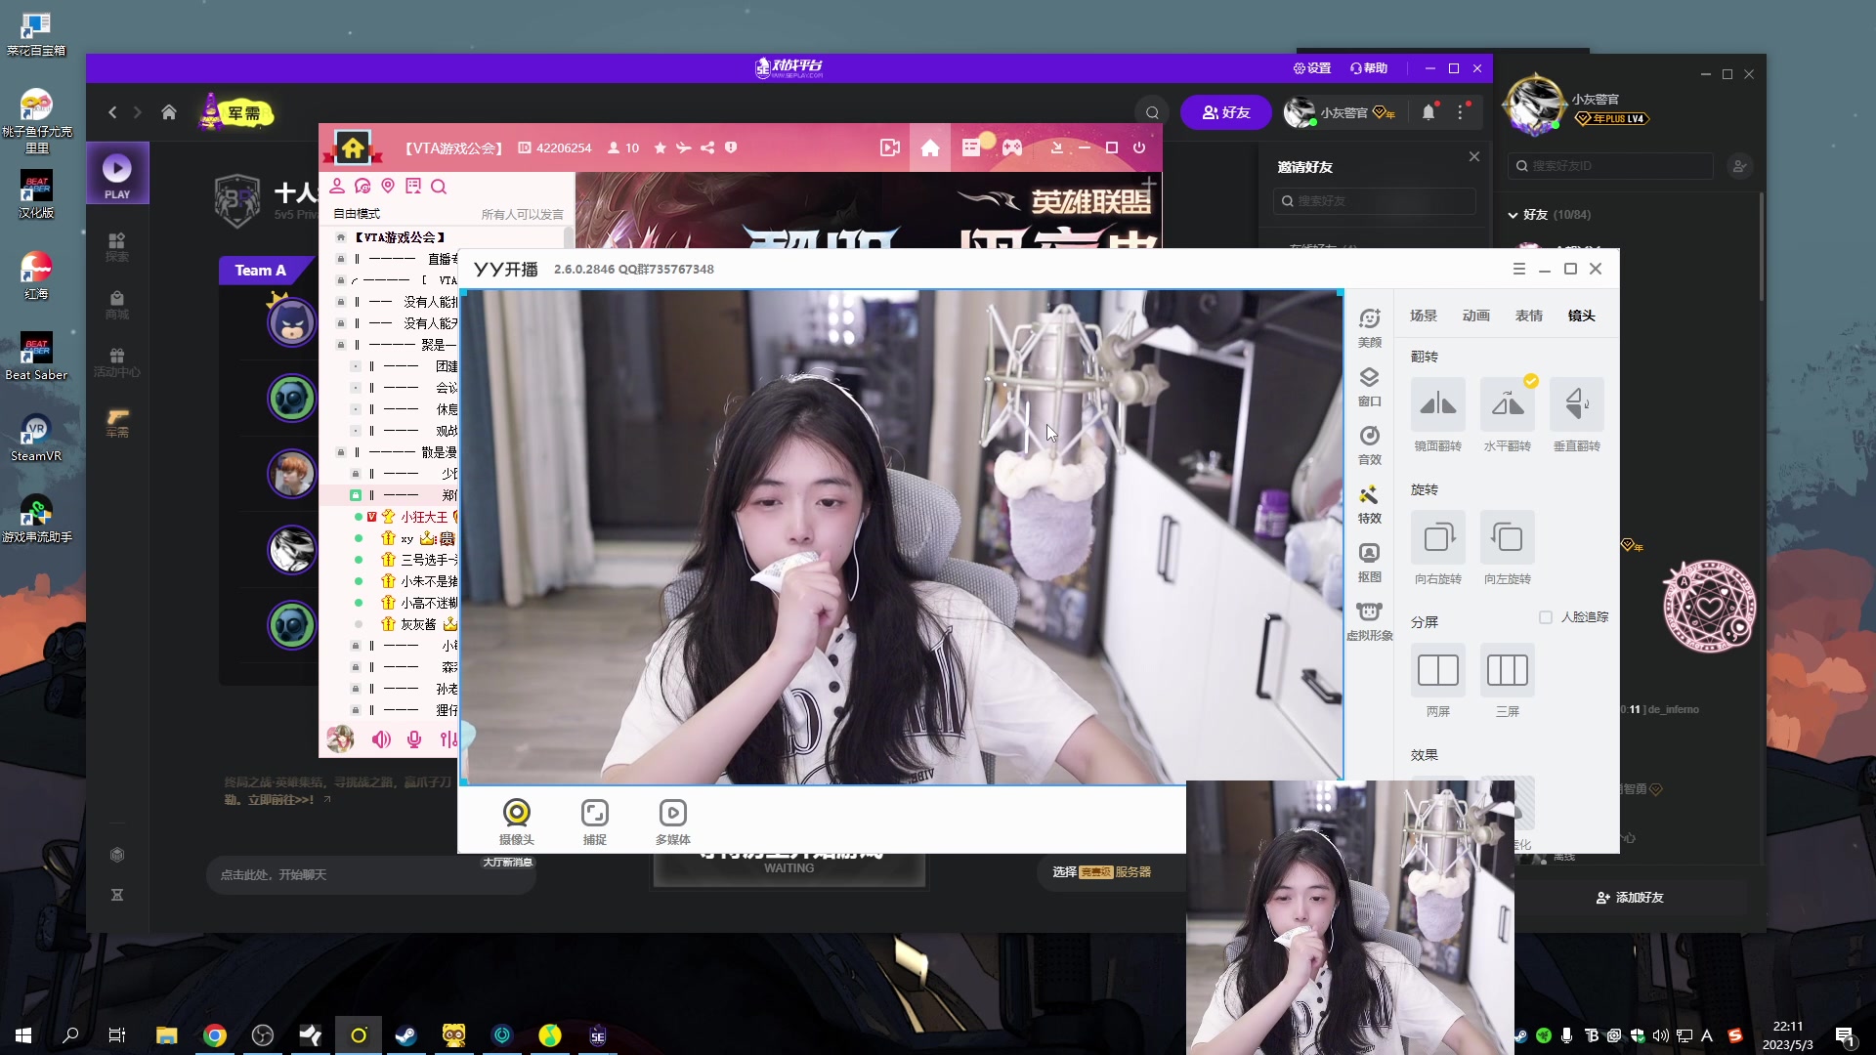Open the 军需 banner button
The height and width of the screenshot is (1055, 1876).
point(236,112)
